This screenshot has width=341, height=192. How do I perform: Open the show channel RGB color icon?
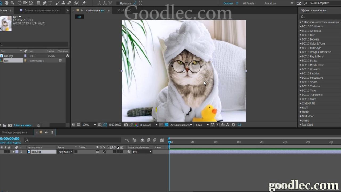(136, 125)
